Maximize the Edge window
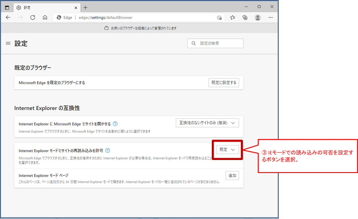This screenshot has width=358, height=219. pyautogui.click(x=259, y=7)
